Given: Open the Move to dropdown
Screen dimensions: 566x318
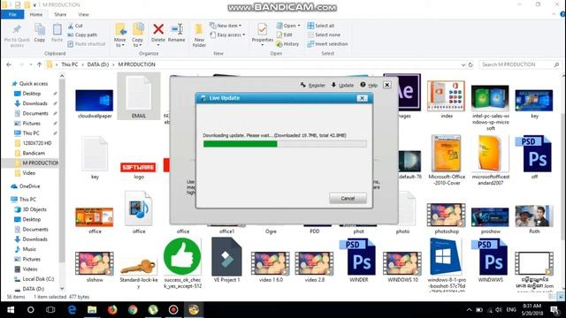Looking at the screenshot, I should click(120, 35).
